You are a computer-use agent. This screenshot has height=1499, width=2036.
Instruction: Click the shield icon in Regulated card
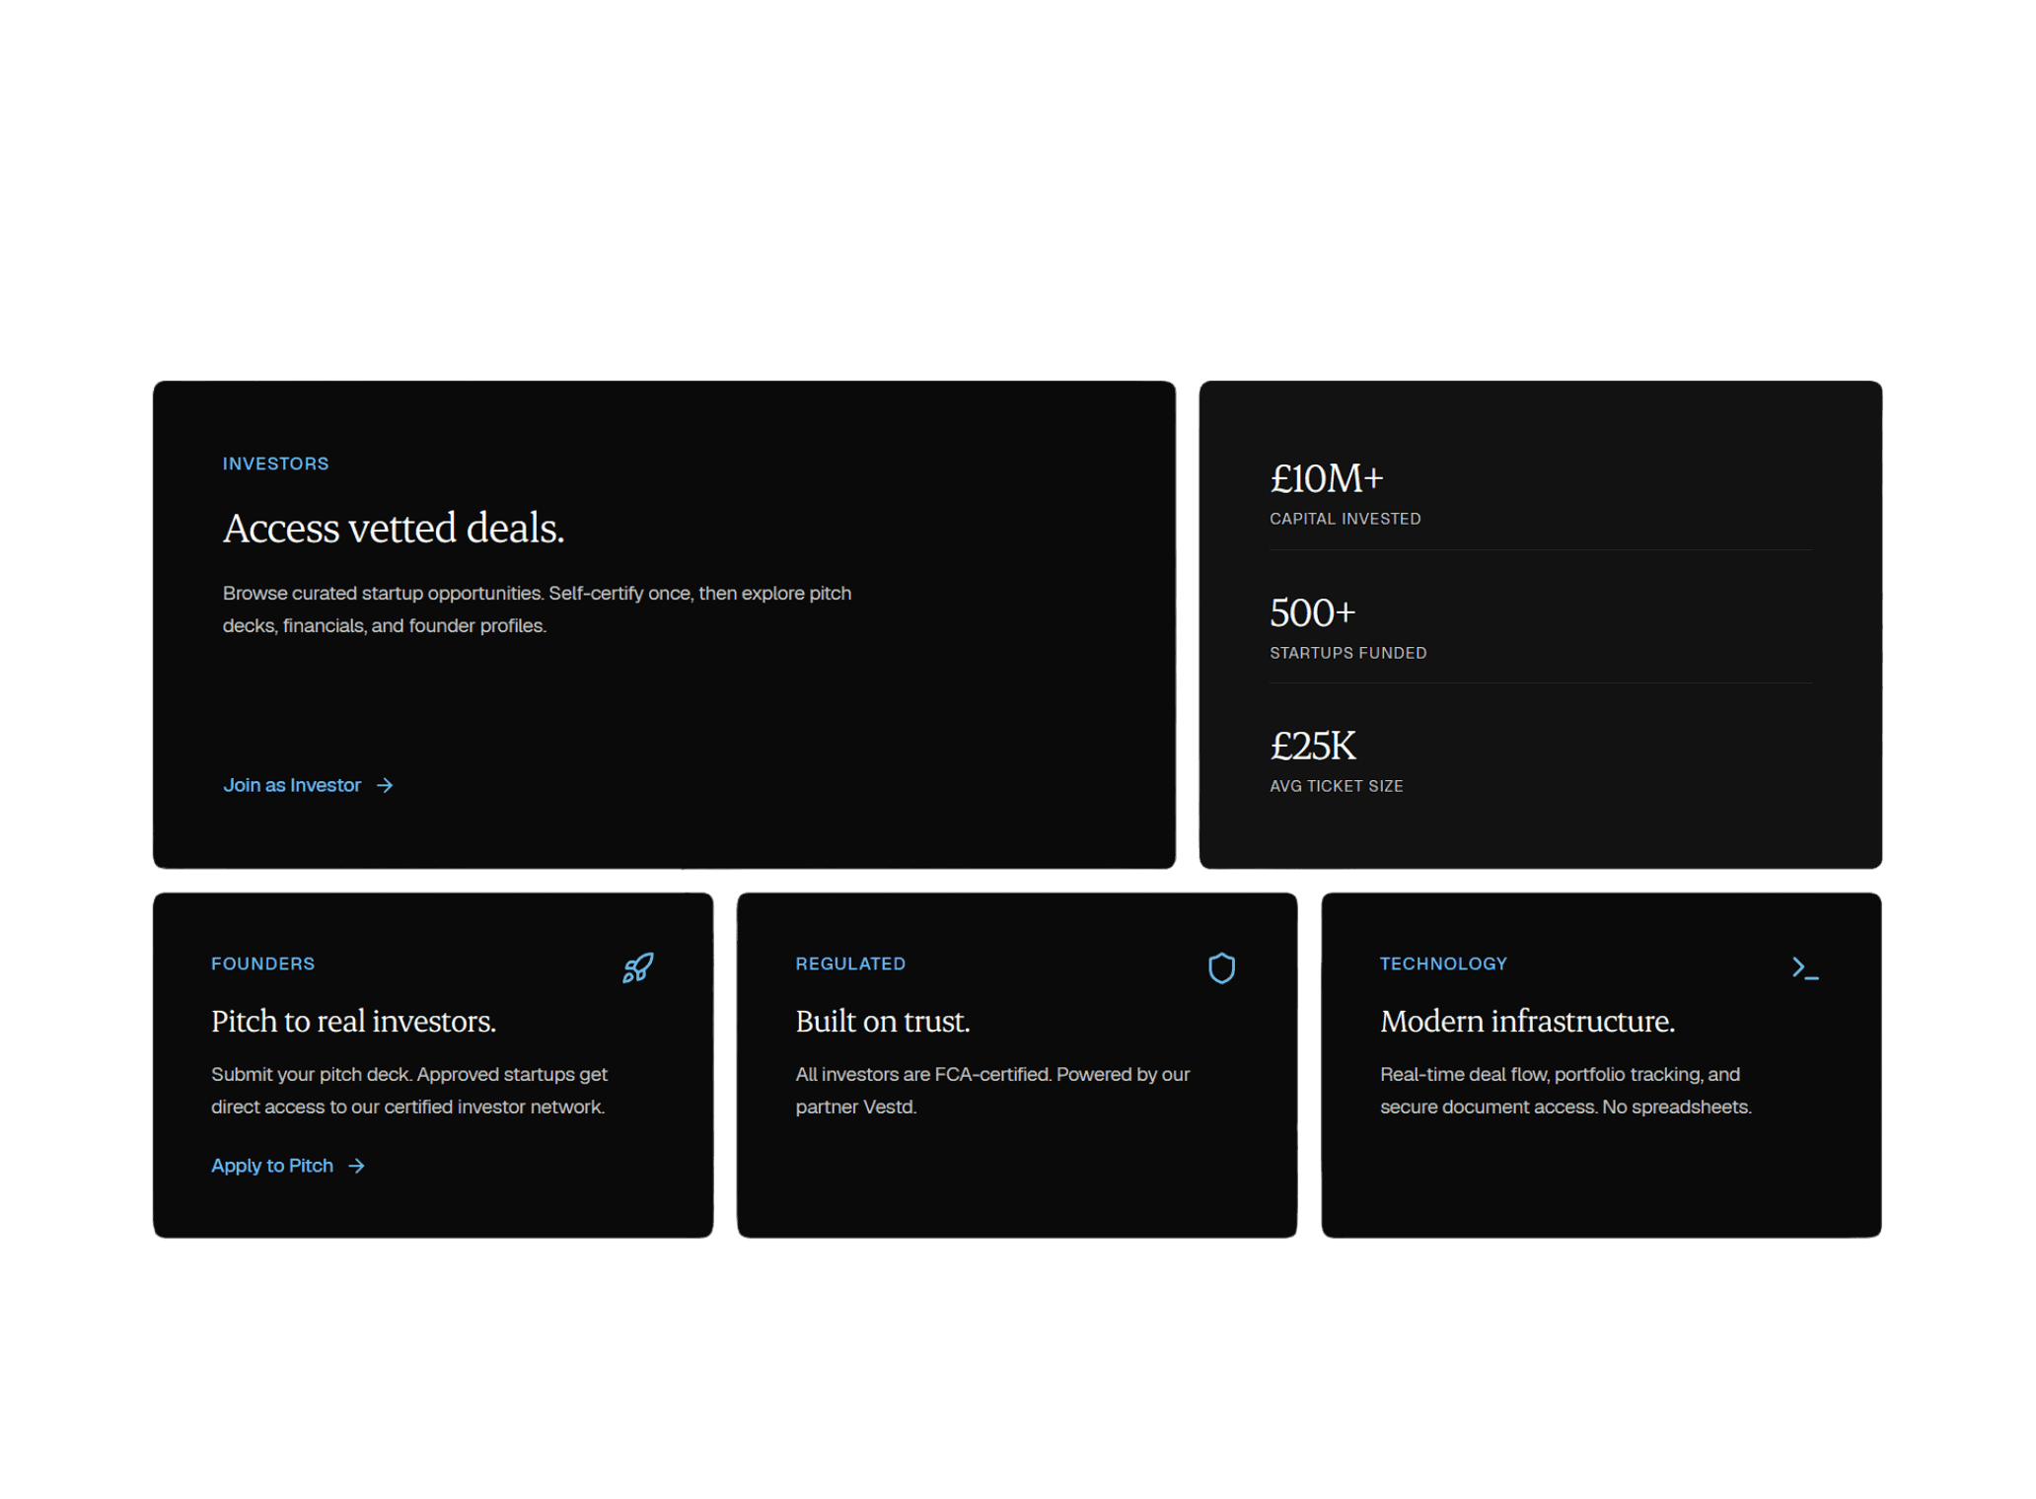pyautogui.click(x=1221, y=967)
